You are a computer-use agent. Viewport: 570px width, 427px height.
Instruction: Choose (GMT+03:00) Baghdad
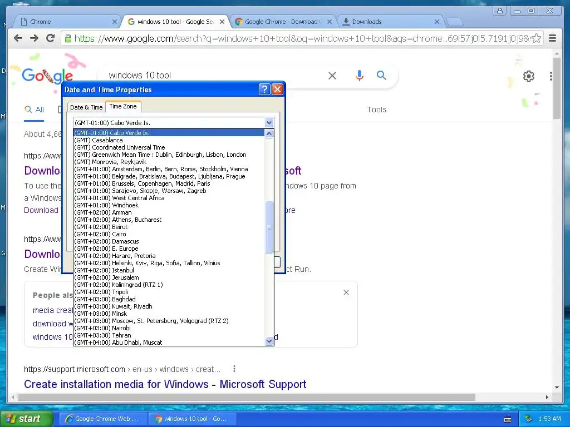(169, 299)
